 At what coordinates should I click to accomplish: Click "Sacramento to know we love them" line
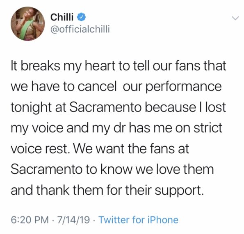point(112,169)
